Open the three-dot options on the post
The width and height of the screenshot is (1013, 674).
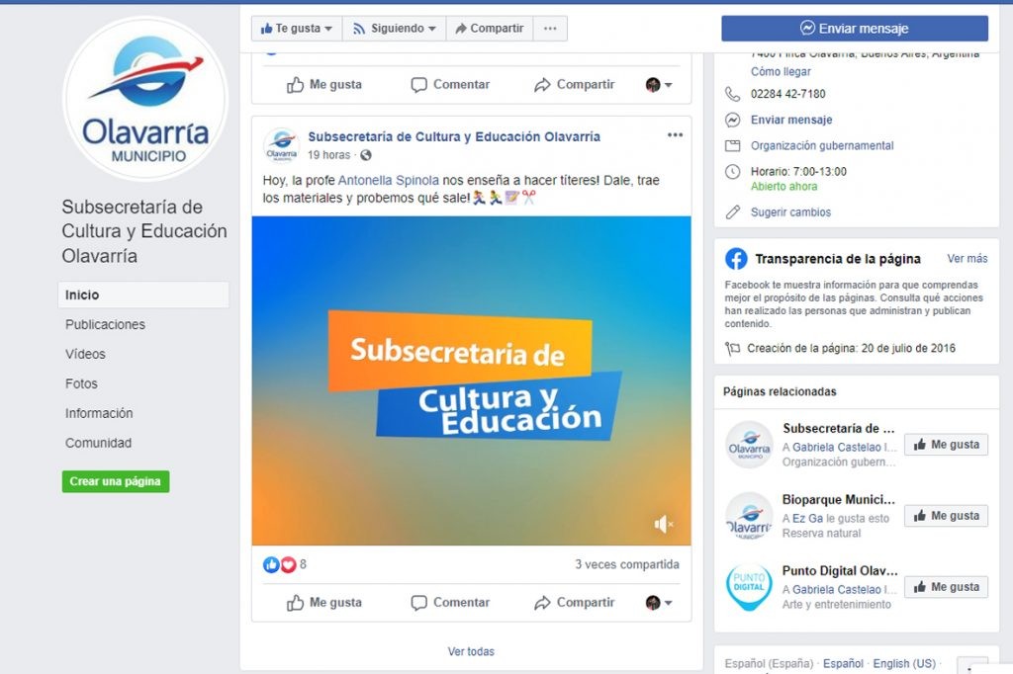pos(675,135)
